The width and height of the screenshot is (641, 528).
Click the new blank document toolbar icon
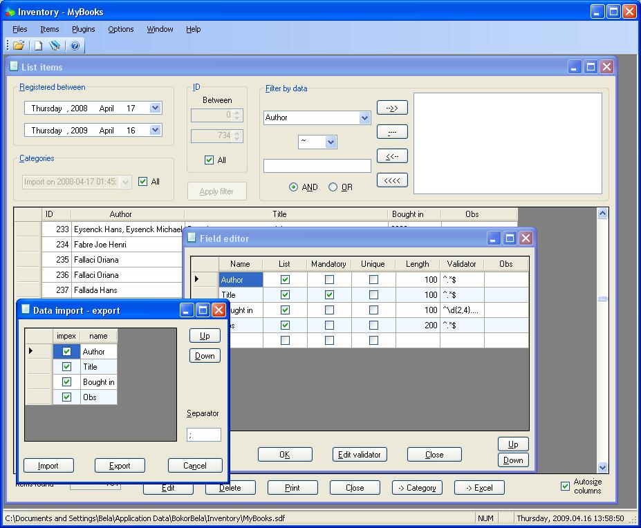point(38,46)
